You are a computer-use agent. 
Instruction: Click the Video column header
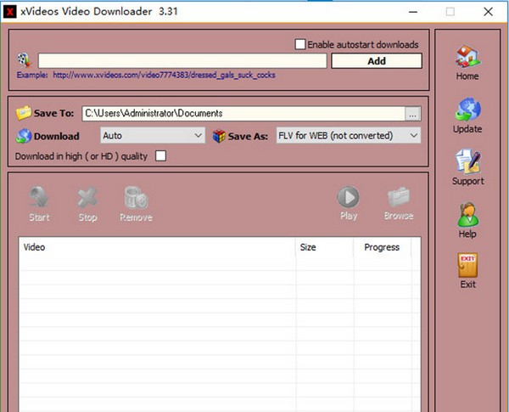(157, 247)
